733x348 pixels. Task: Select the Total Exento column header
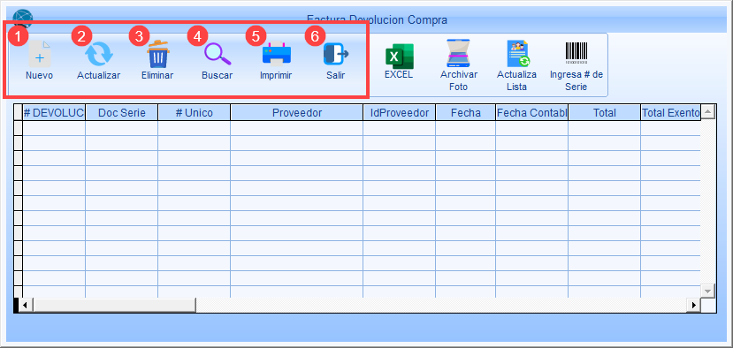tap(670, 112)
